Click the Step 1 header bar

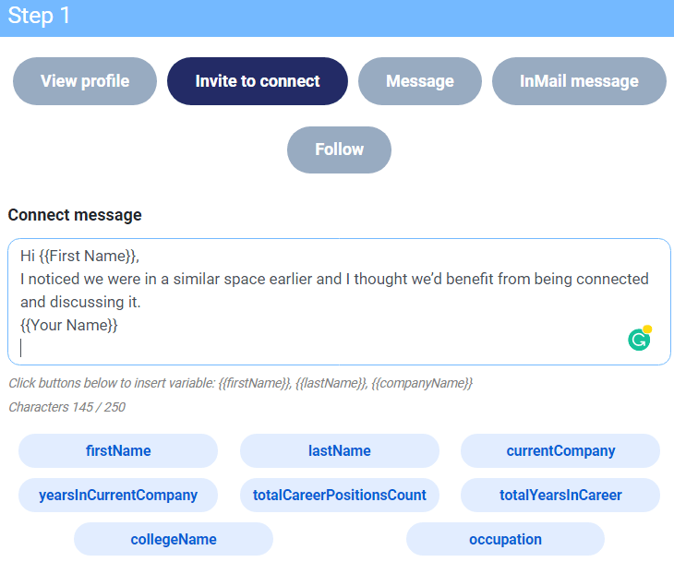[x=337, y=18]
